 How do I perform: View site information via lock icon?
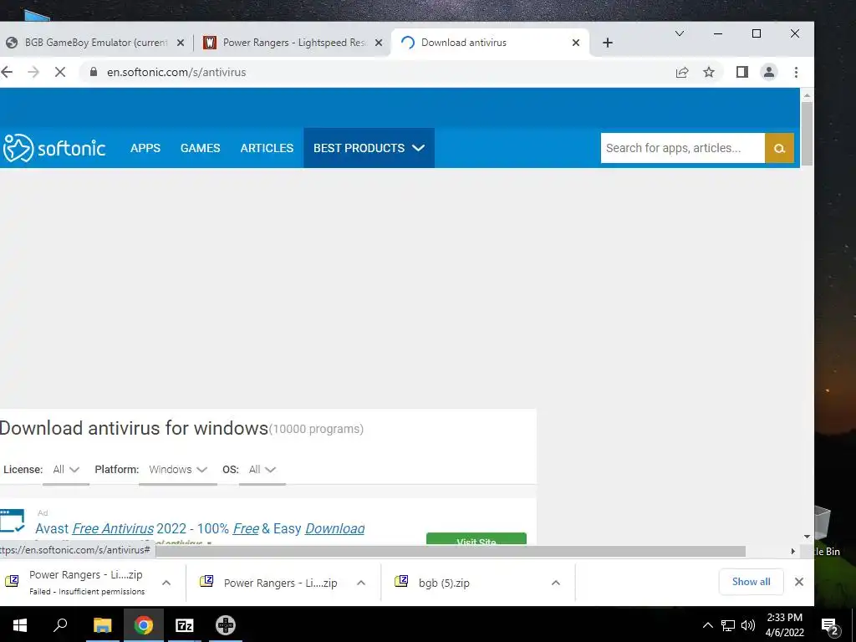[94, 72]
